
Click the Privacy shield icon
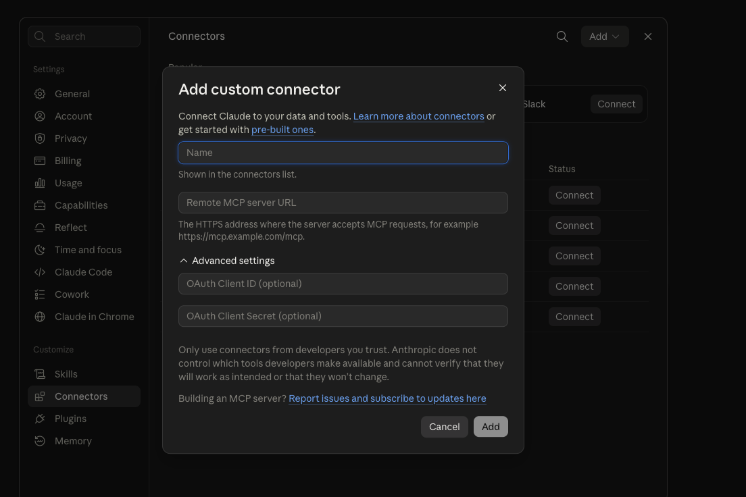point(40,138)
